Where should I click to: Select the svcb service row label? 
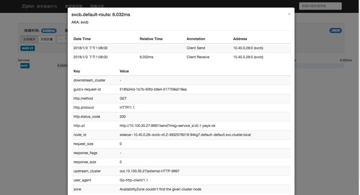[25, 66]
